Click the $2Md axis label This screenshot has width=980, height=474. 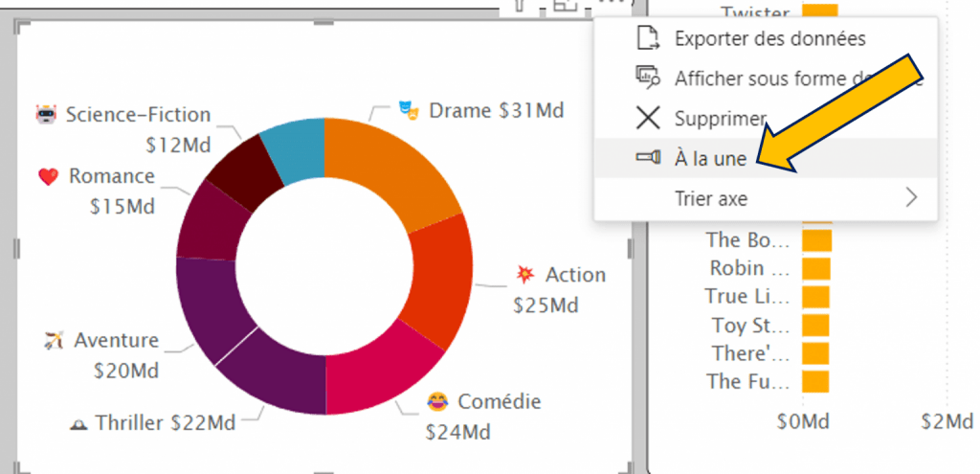pos(947,422)
